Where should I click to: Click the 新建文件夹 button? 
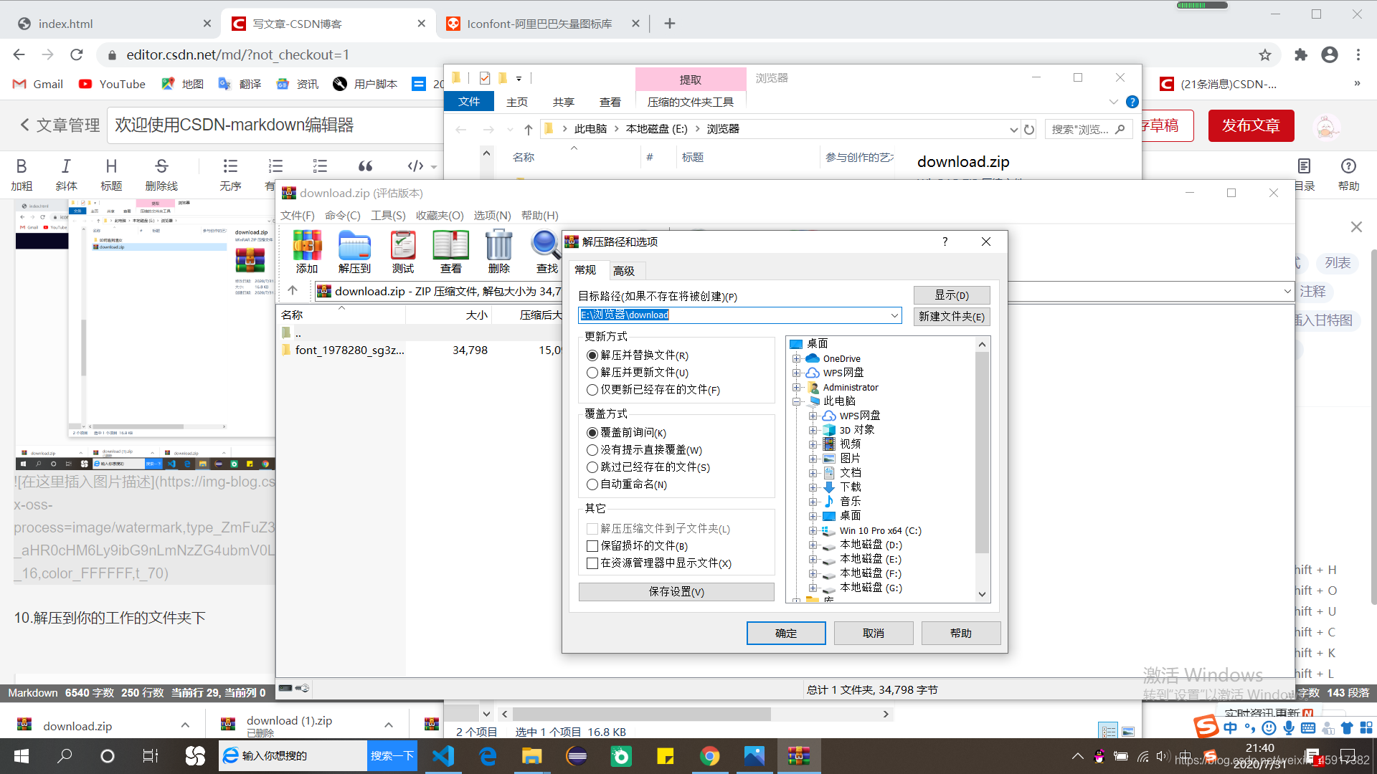pos(951,317)
